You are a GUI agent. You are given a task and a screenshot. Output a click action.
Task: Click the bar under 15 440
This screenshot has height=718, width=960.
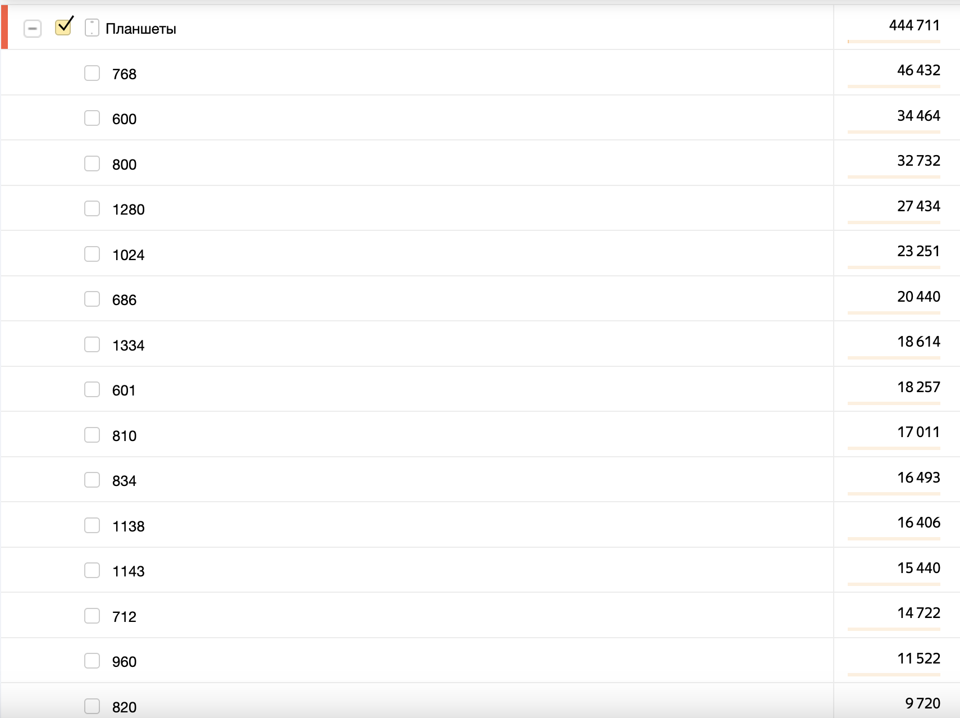pyautogui.click(x=894, y=584)
